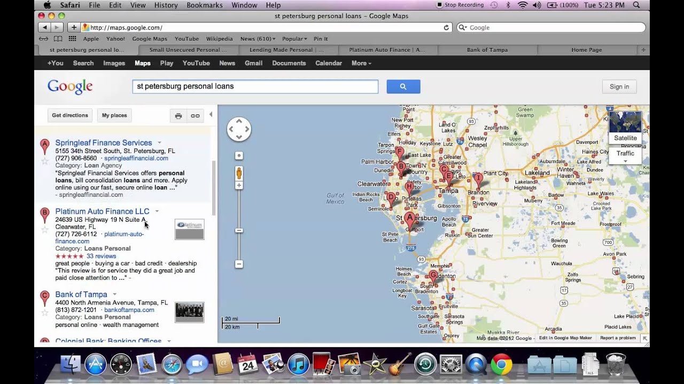Click the show my location button
Screen dimensions: 684x384
(x=239, y=156)
